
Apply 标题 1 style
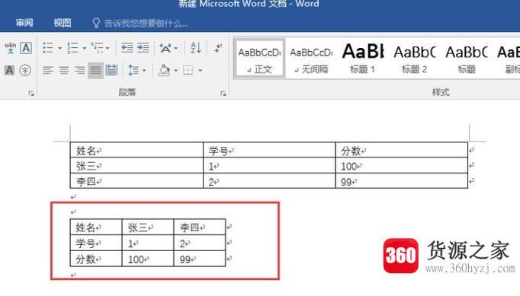pyautogui.click(x=363, y=59)
